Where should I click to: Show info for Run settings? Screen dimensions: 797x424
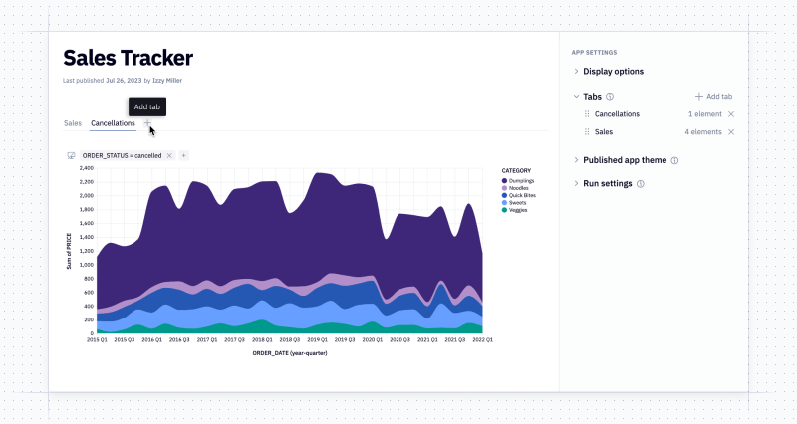640,184
